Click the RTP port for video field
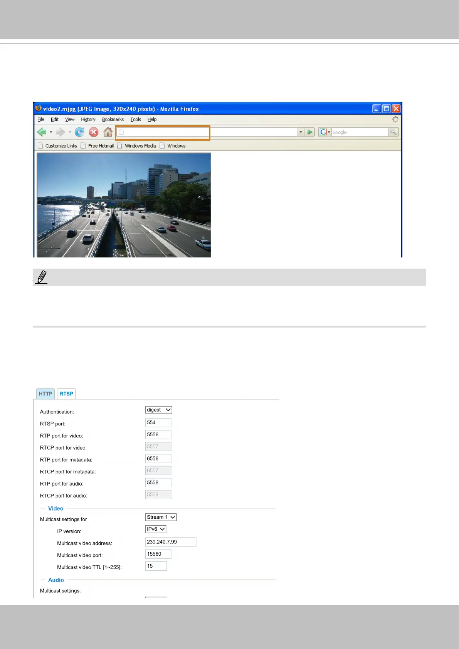The image size is (459, 649). pyautogui.click(x=158, y=435)
